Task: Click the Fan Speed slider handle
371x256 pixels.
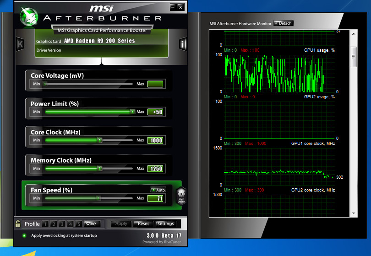Action: (98, 198)
